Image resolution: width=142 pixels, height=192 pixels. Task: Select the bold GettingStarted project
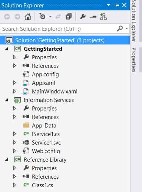[x=43, y=49]
